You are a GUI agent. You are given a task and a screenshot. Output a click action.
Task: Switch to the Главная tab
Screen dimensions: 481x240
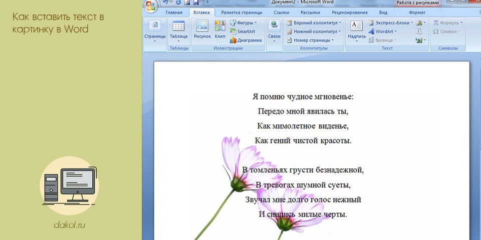[x=174, y=12]
